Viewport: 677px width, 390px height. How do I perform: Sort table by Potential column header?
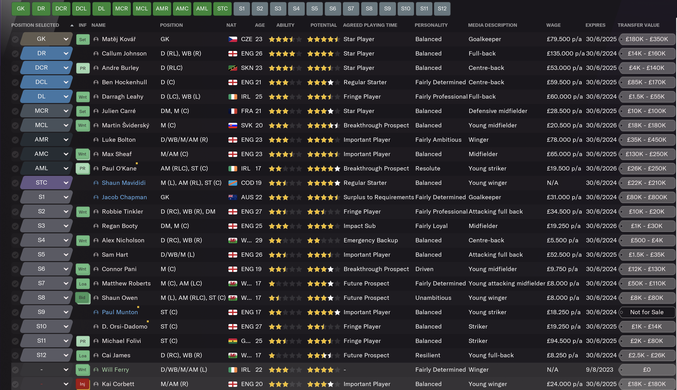[x=324, y=25]
